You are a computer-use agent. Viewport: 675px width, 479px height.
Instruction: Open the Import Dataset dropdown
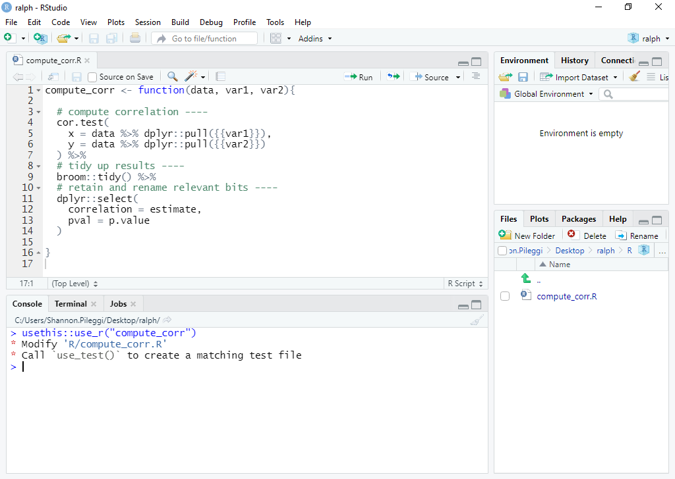pyautogui.click(x=579, y=78)
